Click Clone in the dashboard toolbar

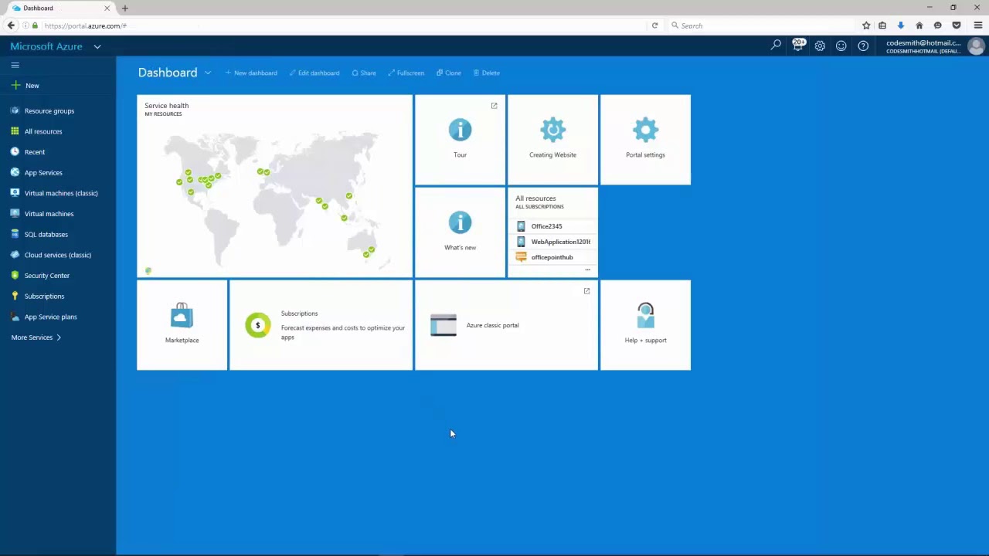449,73
